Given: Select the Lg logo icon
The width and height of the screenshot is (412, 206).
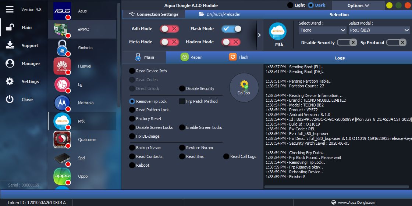Looking at the screenshot, I should coord(62,84).
